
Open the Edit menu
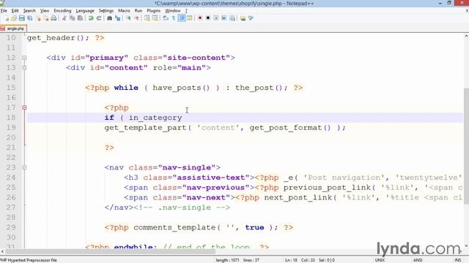point(15,11)
